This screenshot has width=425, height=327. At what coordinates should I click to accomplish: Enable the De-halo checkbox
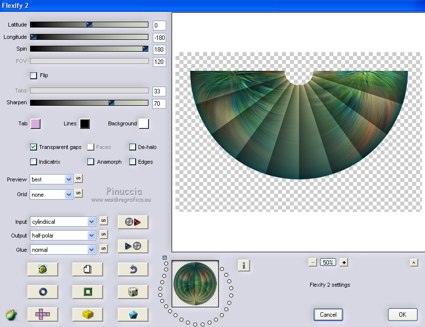point(132,147)
